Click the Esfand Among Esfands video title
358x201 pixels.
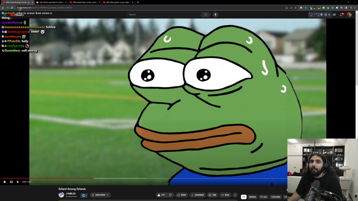(x=72, y=189)
